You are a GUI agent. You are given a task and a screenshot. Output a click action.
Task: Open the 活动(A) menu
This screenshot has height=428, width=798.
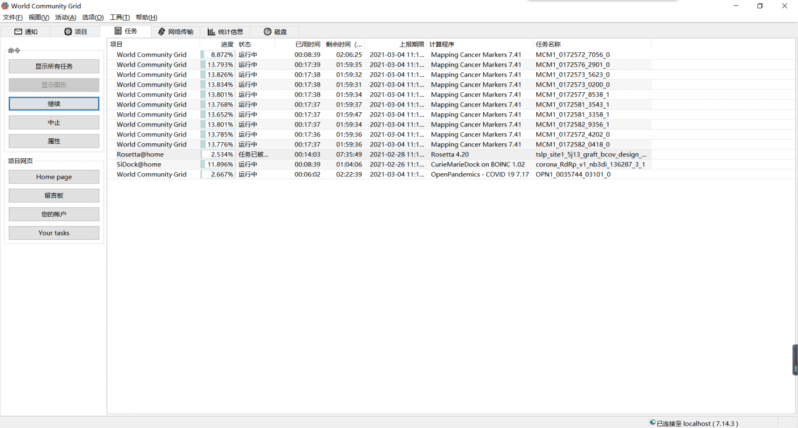pos(65,17)
